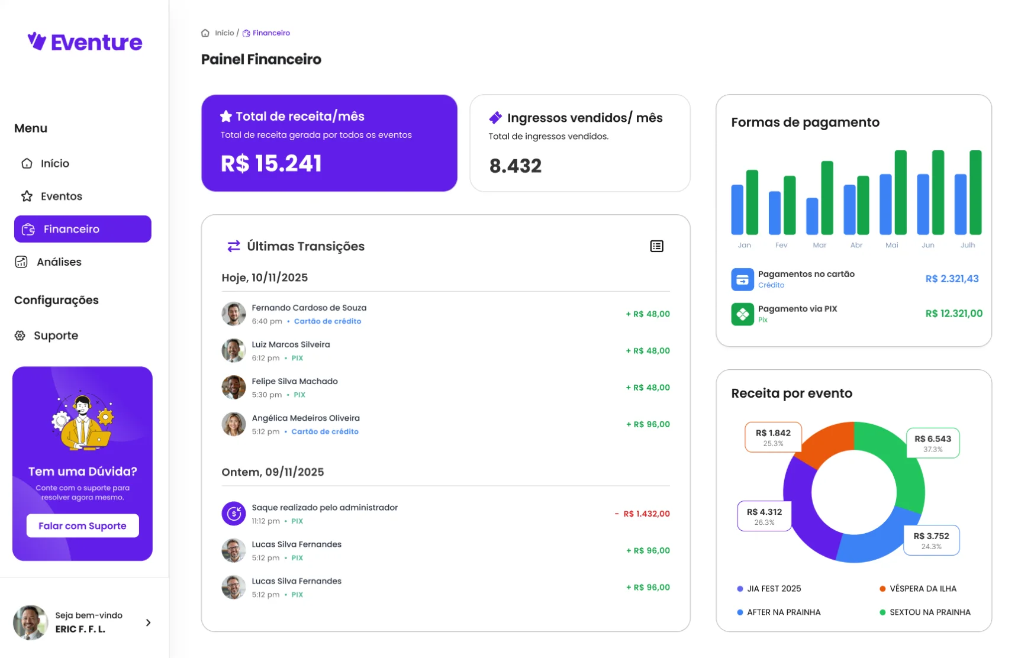Viewport: 1018px width, 658px height.
Task: Click the R$ 1.842 donut chart label
Action: (x=773, y=437)
